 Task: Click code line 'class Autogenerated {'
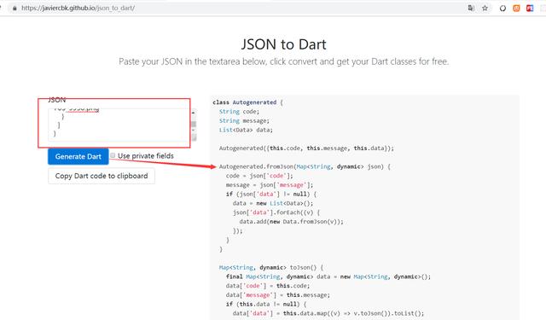coord(247,102)
